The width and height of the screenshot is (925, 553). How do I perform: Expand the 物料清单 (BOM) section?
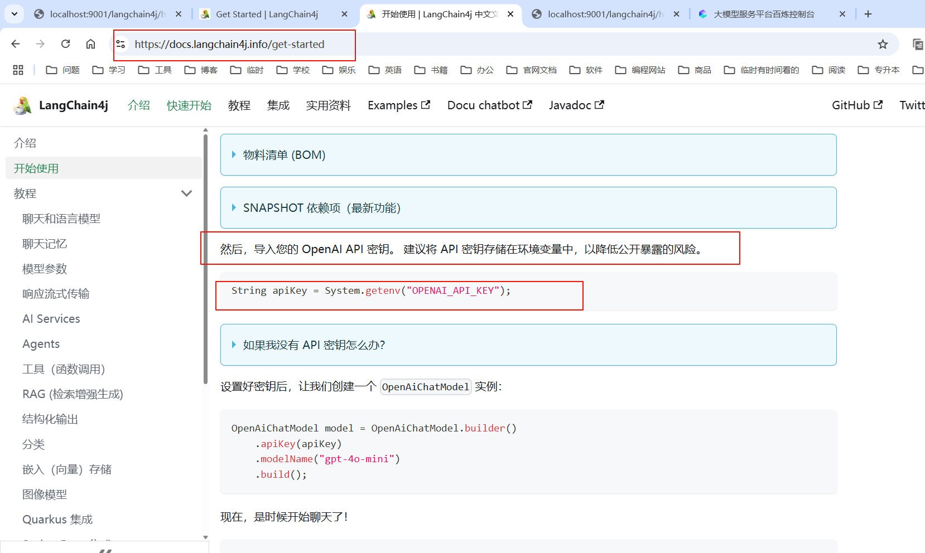pos(528,155)
